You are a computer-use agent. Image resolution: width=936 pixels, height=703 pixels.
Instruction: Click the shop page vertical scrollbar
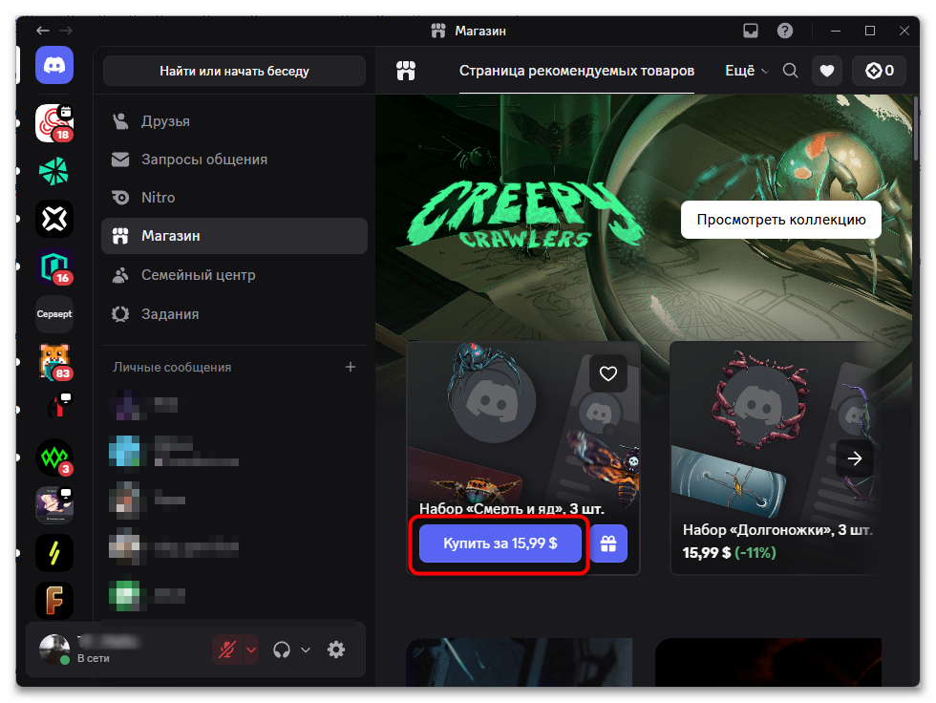coord(916,128)
